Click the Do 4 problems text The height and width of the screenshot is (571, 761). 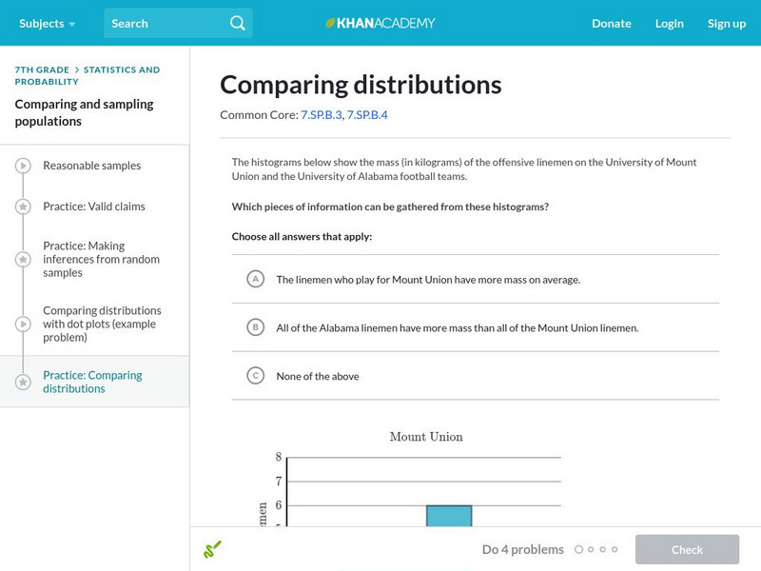click(x=522, y=550)
